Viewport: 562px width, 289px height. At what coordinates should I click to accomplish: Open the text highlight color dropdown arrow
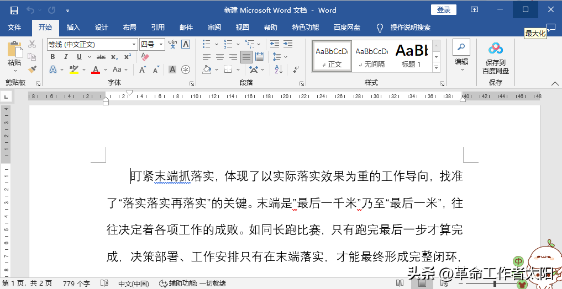(x=84, y=69)
